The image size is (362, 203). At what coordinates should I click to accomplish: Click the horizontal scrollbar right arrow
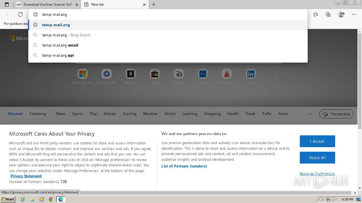[x=355, y=193]
